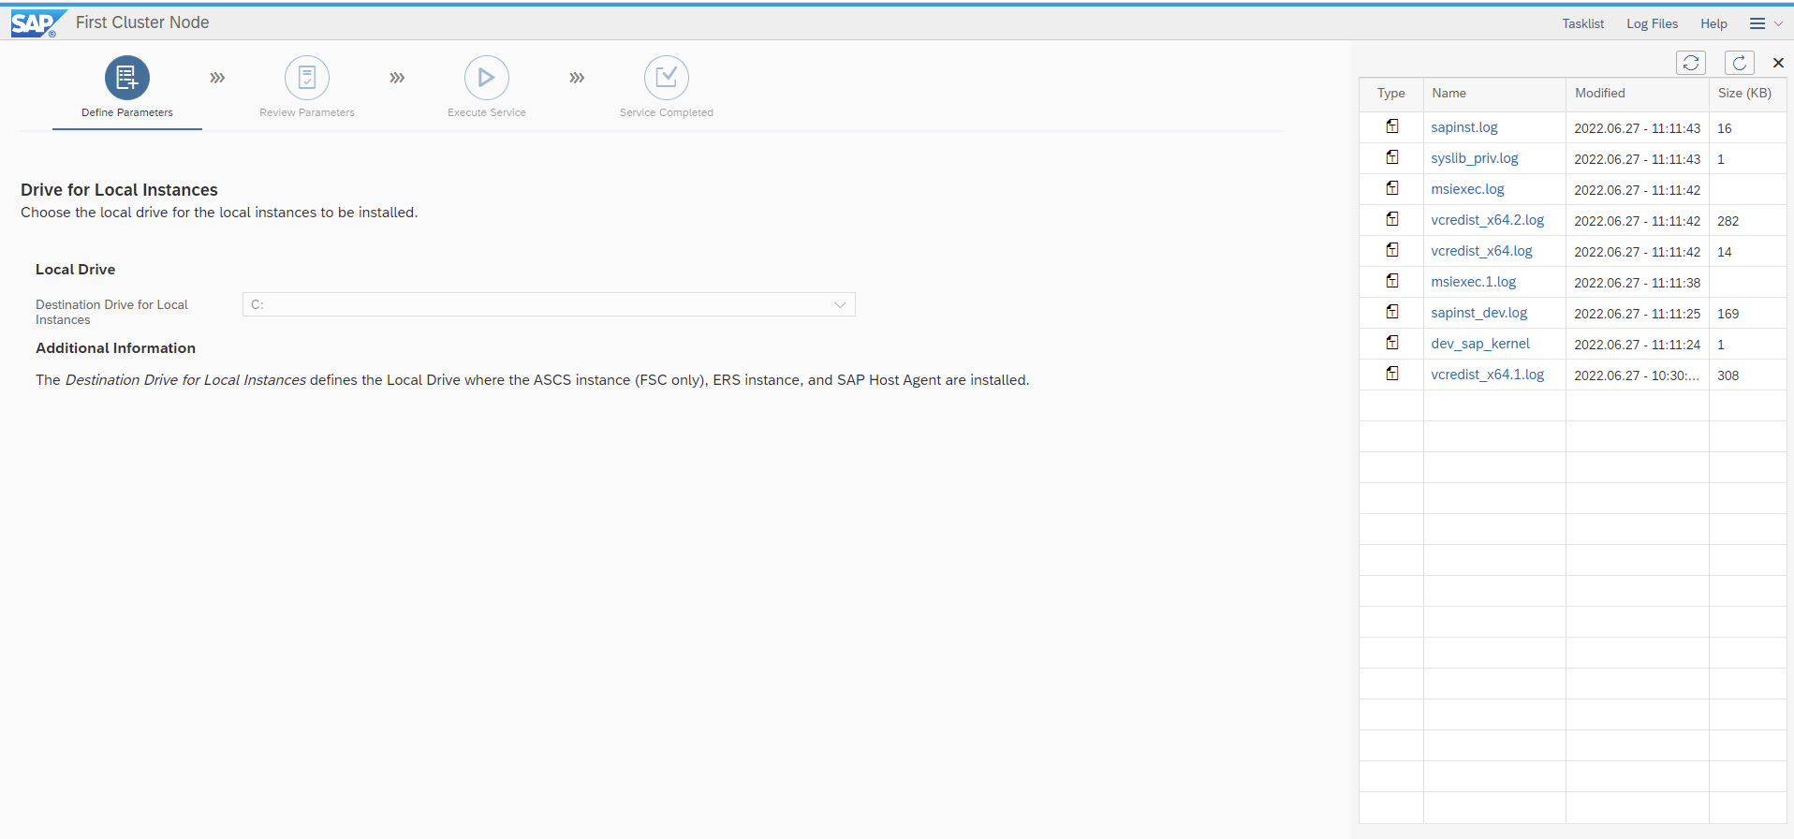Select the Service Completed step icon
The width and height of the screenshot is (1794, 839).
click(667, 78)
